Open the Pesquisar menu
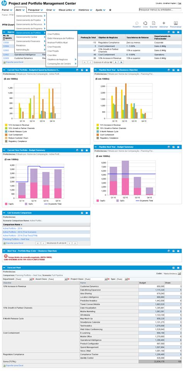This screenshot has height=380, width=183. tap(36, 10)
